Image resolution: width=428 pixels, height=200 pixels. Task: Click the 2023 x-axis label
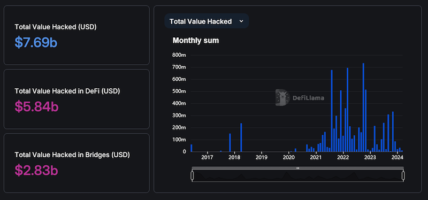click(370, 157)
